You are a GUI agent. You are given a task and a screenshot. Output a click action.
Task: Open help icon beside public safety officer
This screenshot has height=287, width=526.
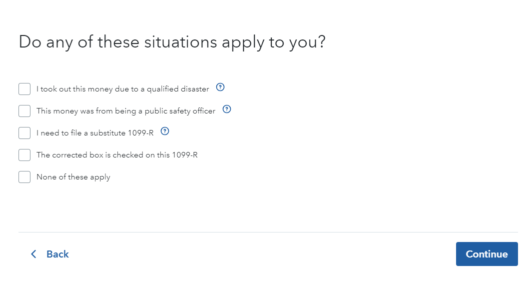pos(227,109)
